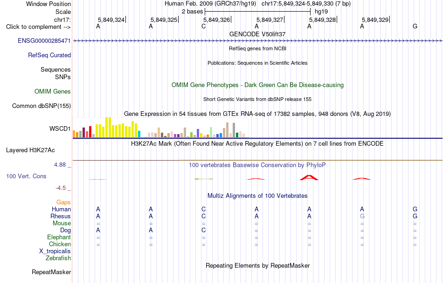Click the olive PhyloP 'C' conservation glyph
Image resolution: width=443 pixels, height=283 pixels.
(x=204, y=179)
